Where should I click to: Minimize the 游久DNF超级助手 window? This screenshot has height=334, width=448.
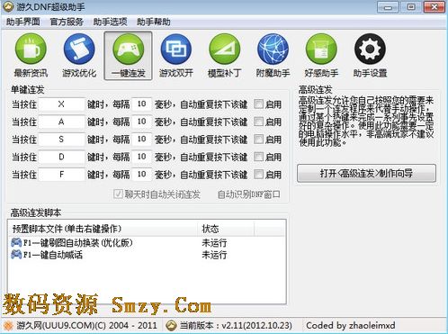point(388,7)
